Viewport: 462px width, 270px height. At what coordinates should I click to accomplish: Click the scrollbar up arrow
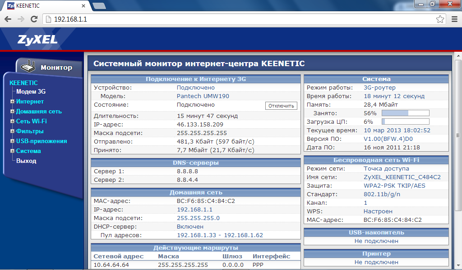coord(458,55)
